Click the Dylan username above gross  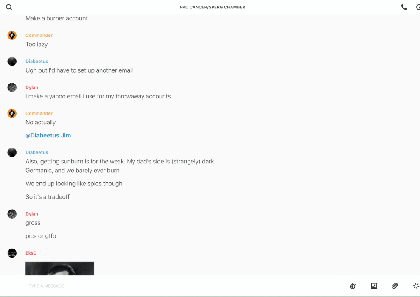tap(32, 214)
